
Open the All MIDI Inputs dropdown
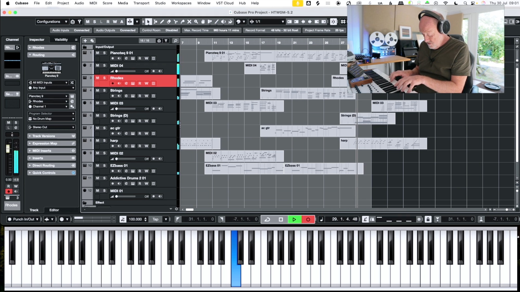[x=48, y=83]
